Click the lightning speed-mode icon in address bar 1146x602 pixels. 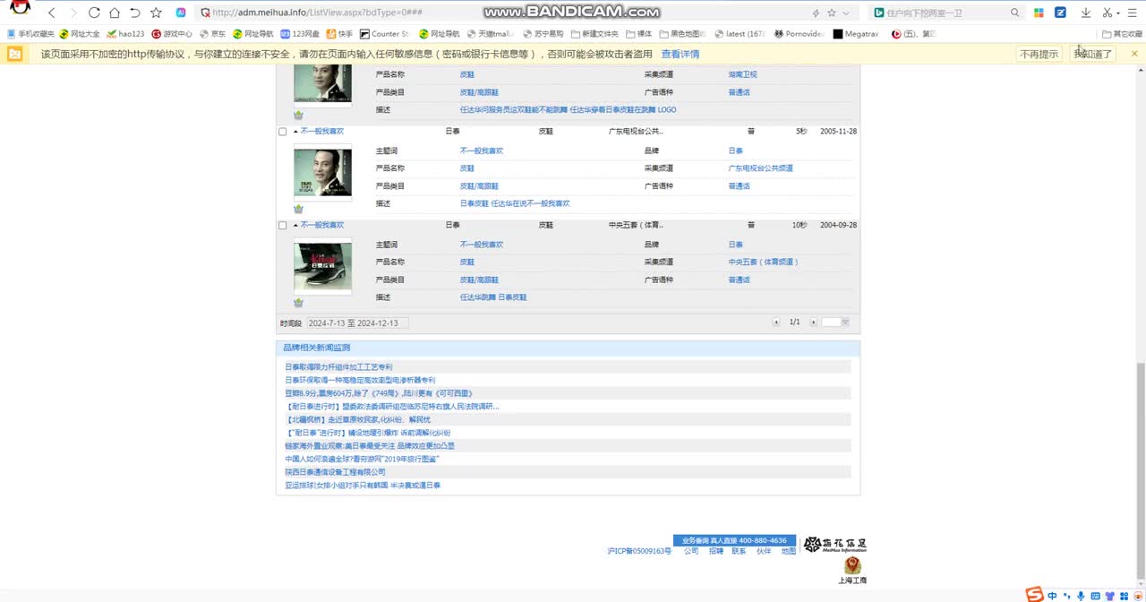click(816, 13)
